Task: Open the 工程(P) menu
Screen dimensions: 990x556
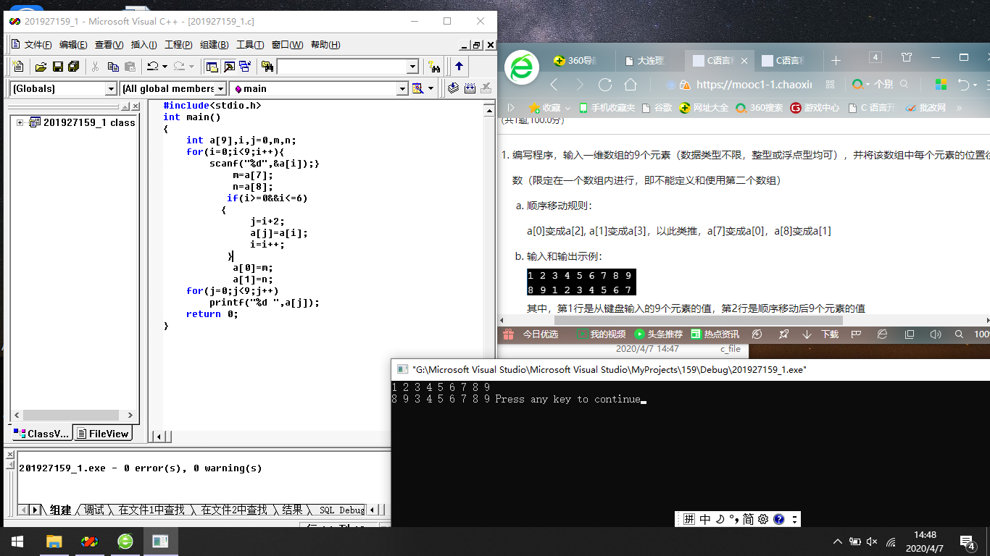Action: click(178, 45)
